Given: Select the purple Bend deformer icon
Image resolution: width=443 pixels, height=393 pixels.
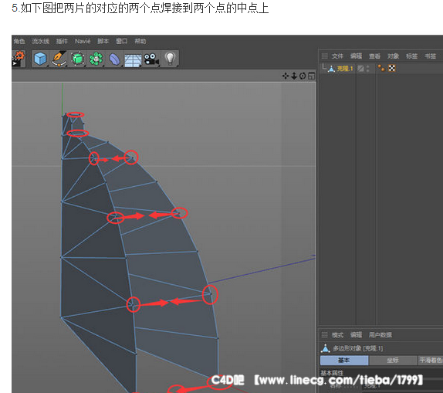Looking at the screenshot, I should tap(114, 59).
